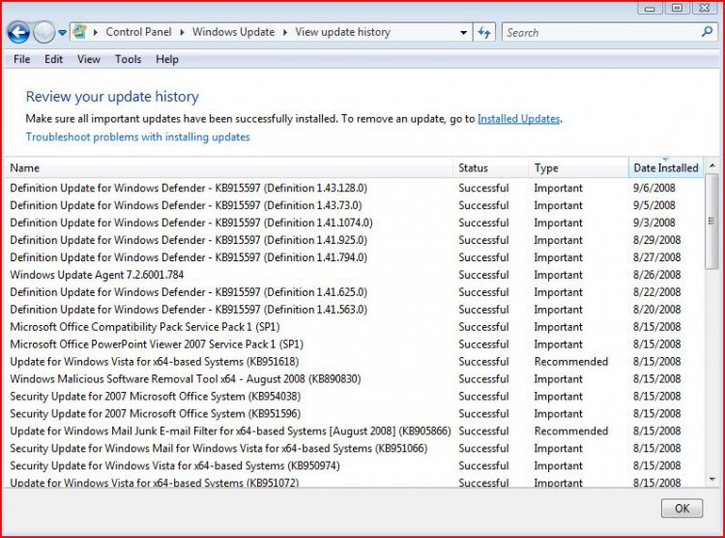Select Update for Windows Vista KB951618 row

(355, 362)
